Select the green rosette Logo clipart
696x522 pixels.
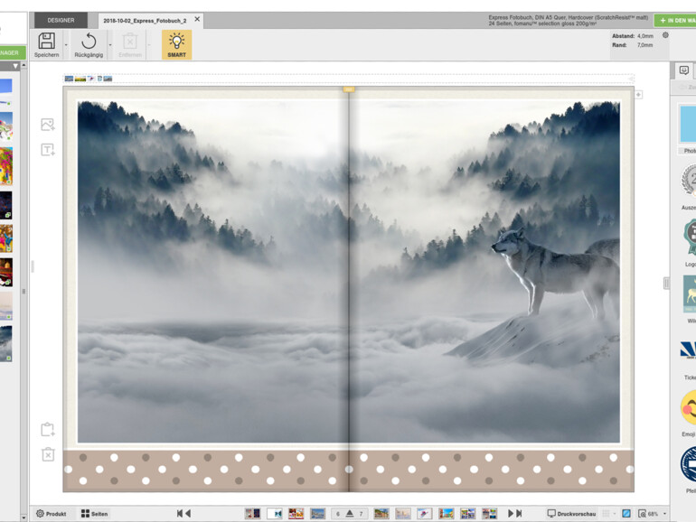691,238
